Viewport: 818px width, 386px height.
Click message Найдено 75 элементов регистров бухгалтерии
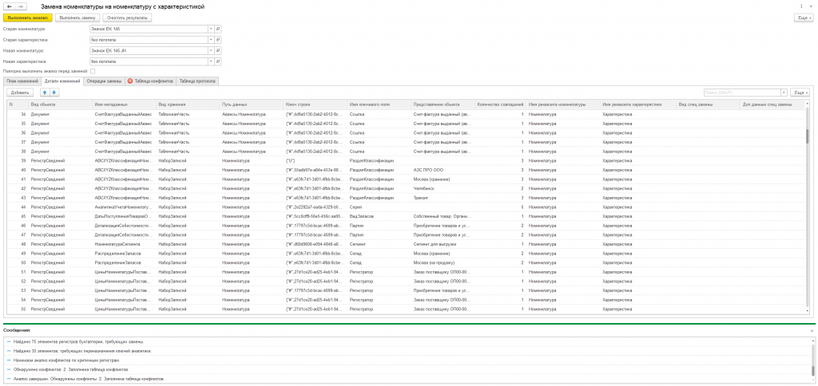pyautogui.click(x=78, y=341)
